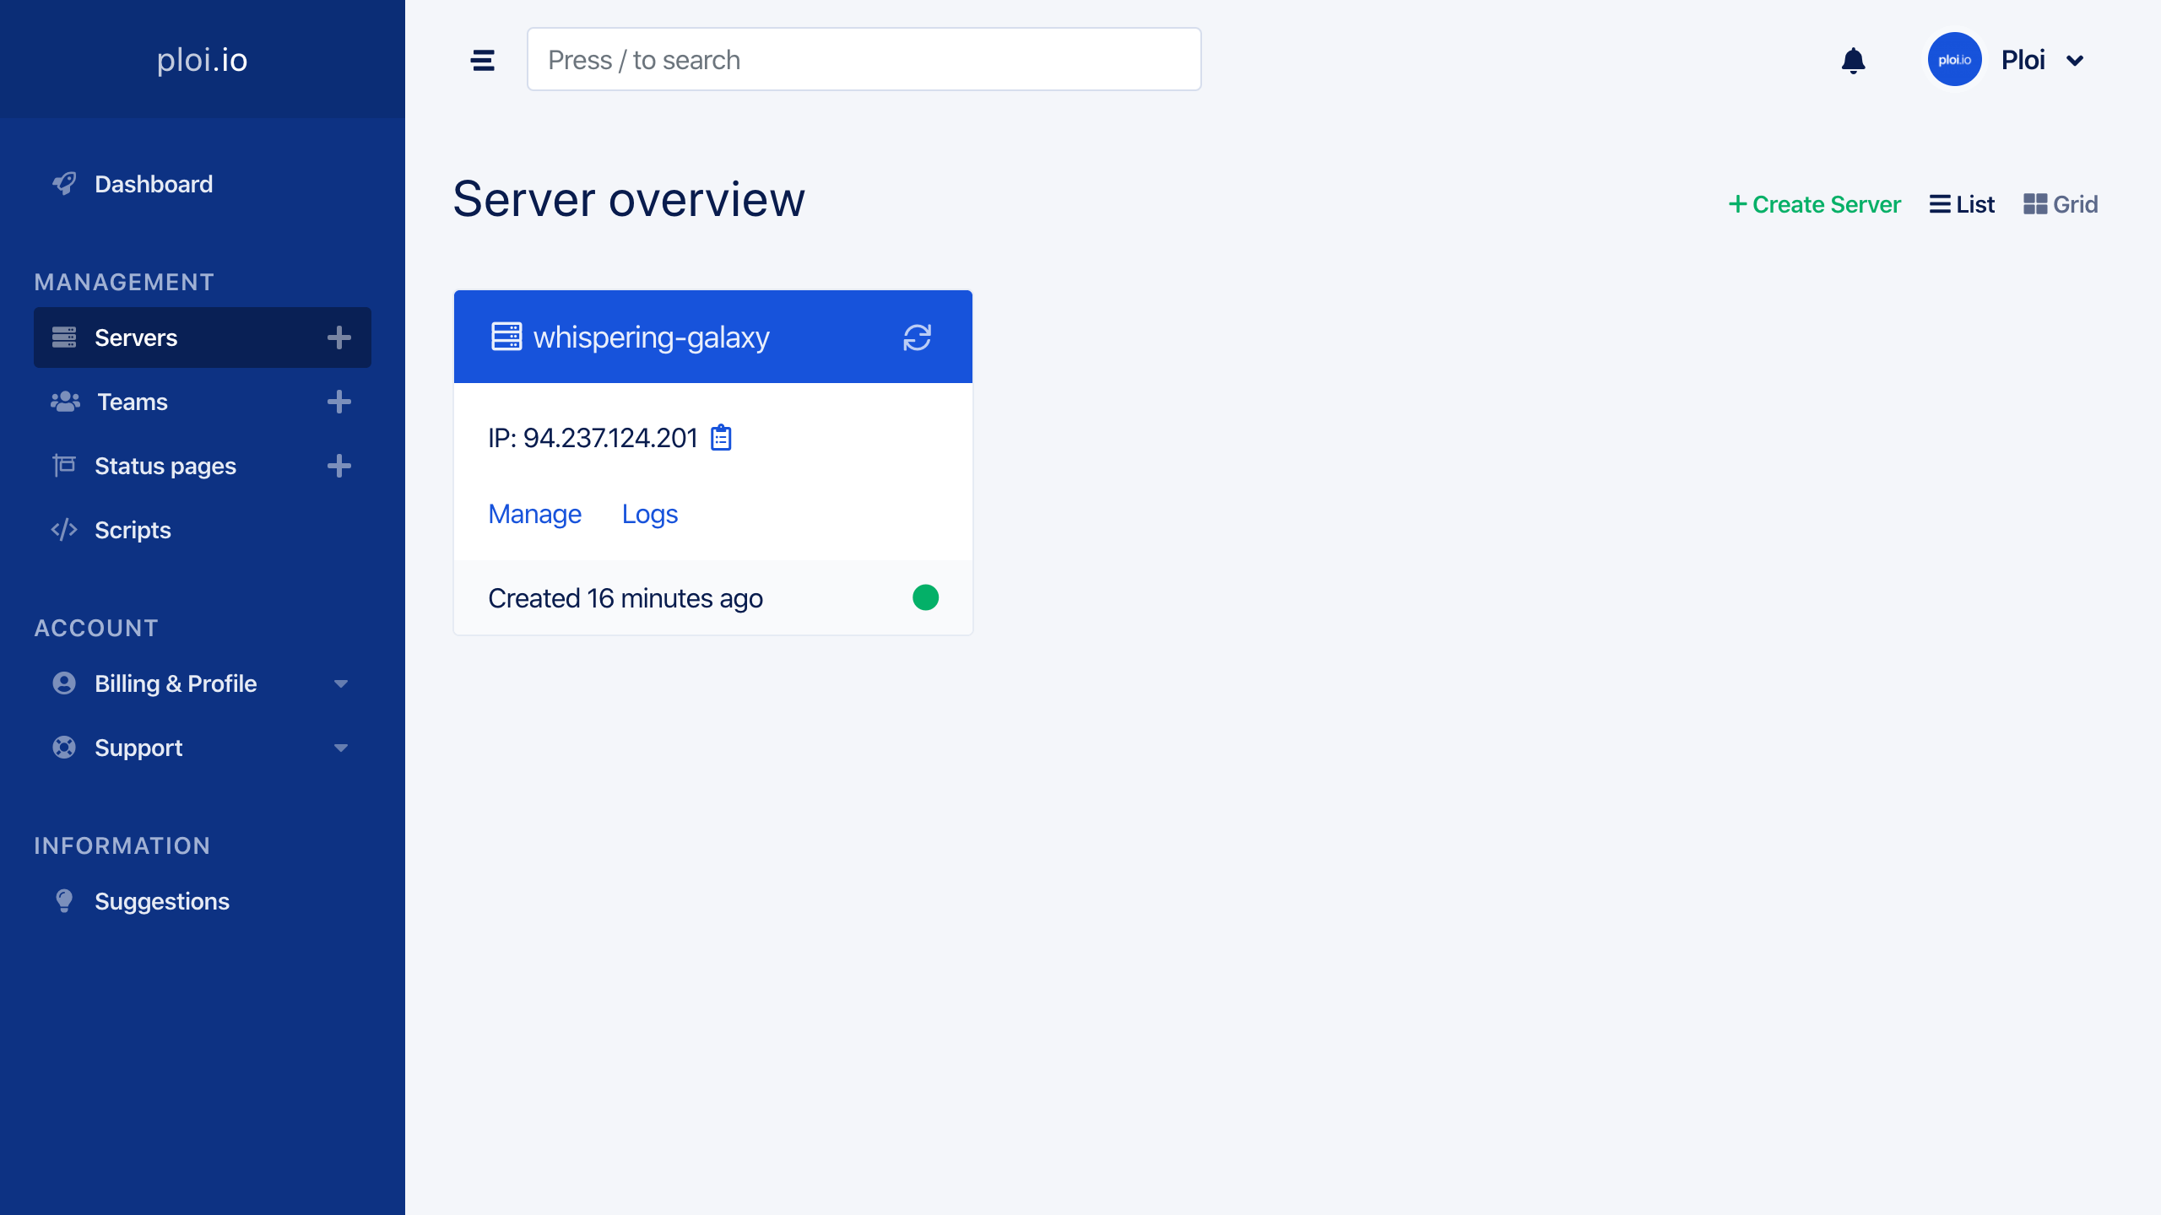Viewport: 2161px width, 1215px height.
Task: Add a status page via plus icon
Action: click(339, 466)
